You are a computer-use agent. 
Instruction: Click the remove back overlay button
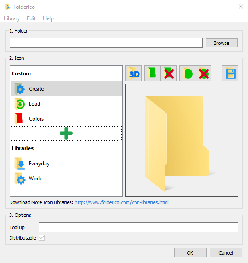169,73
